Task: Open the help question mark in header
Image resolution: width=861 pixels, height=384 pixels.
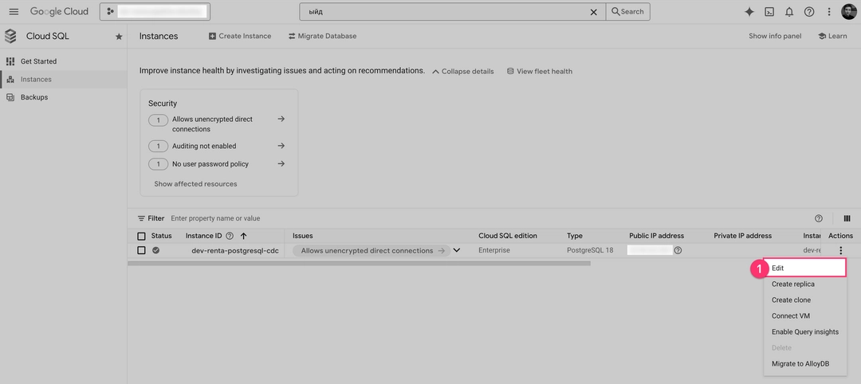Action: (x=809, y=11)
